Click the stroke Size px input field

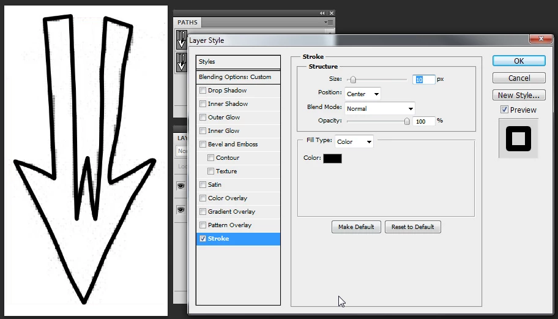click(423, 80)
